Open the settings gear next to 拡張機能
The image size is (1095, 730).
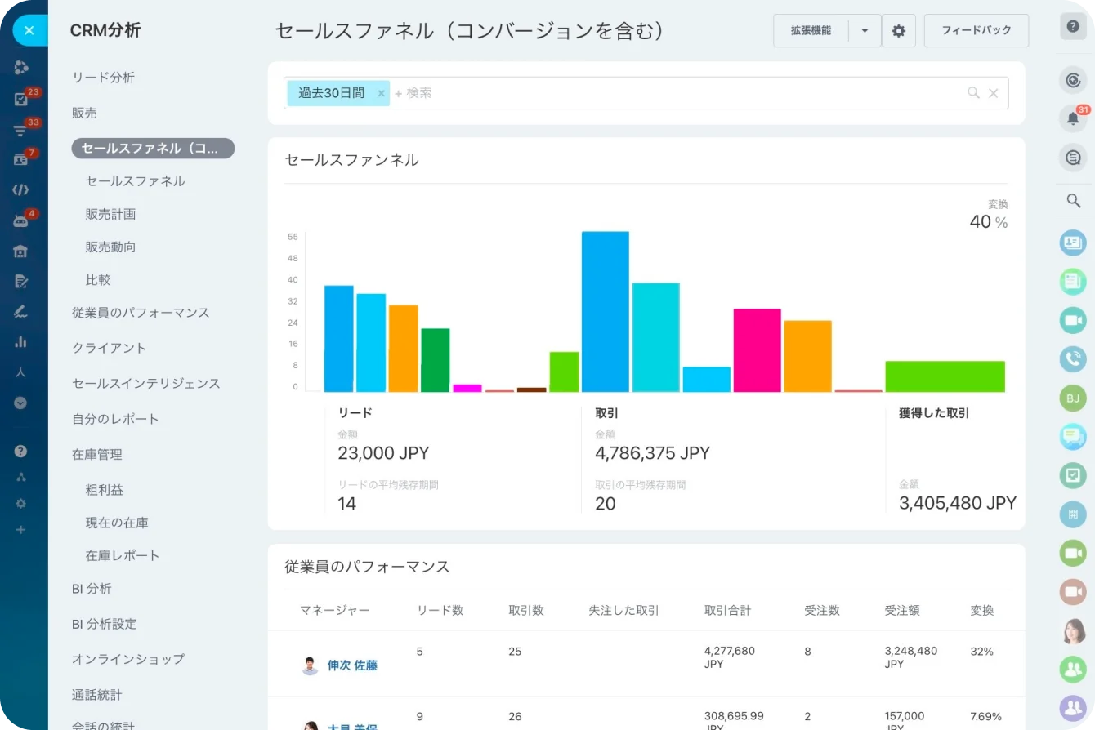(x=899, y=31)
